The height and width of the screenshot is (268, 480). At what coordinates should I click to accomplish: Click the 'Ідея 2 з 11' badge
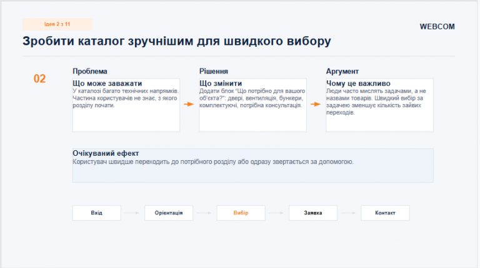57,24
